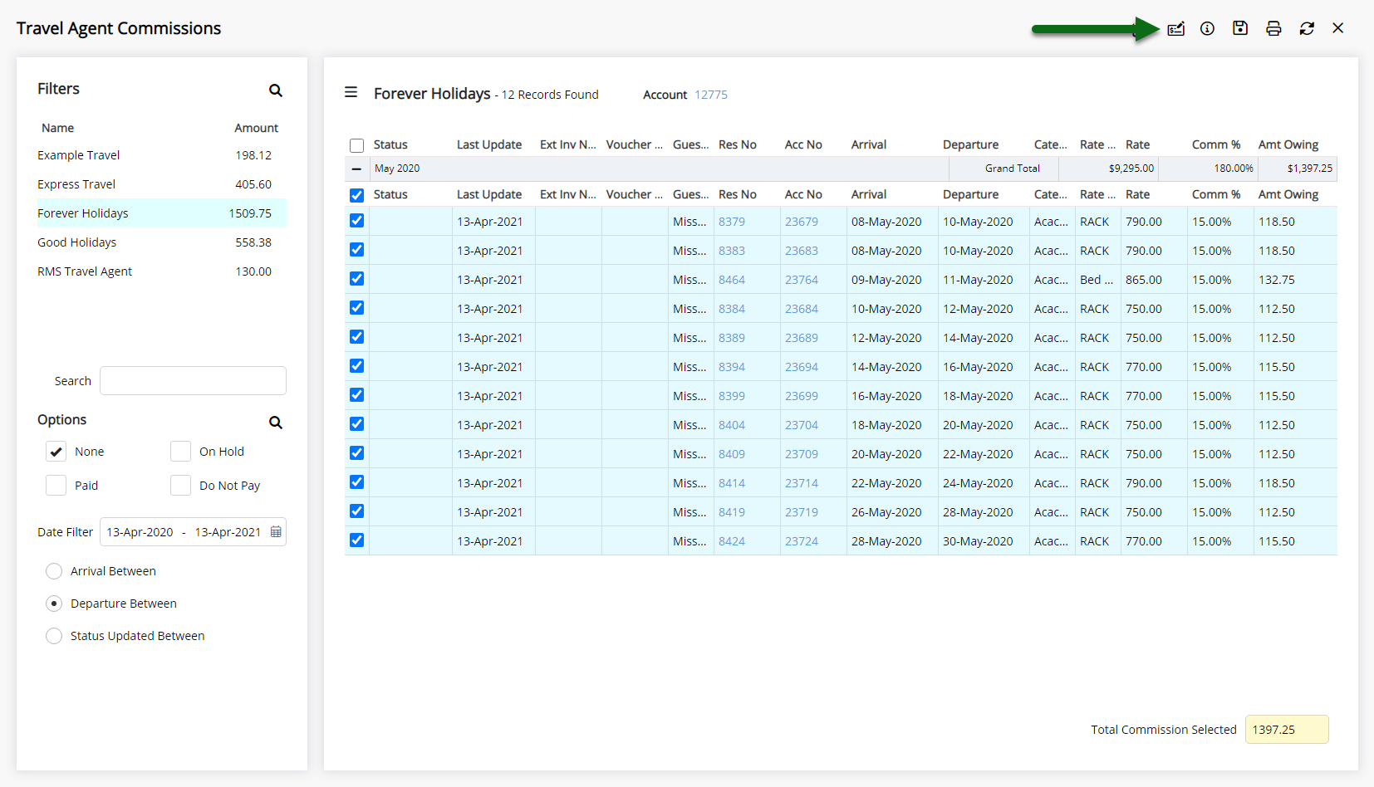Uncheck the row for reservation 8379
The height and width of the screenshot is (787, 1374).
357,221
